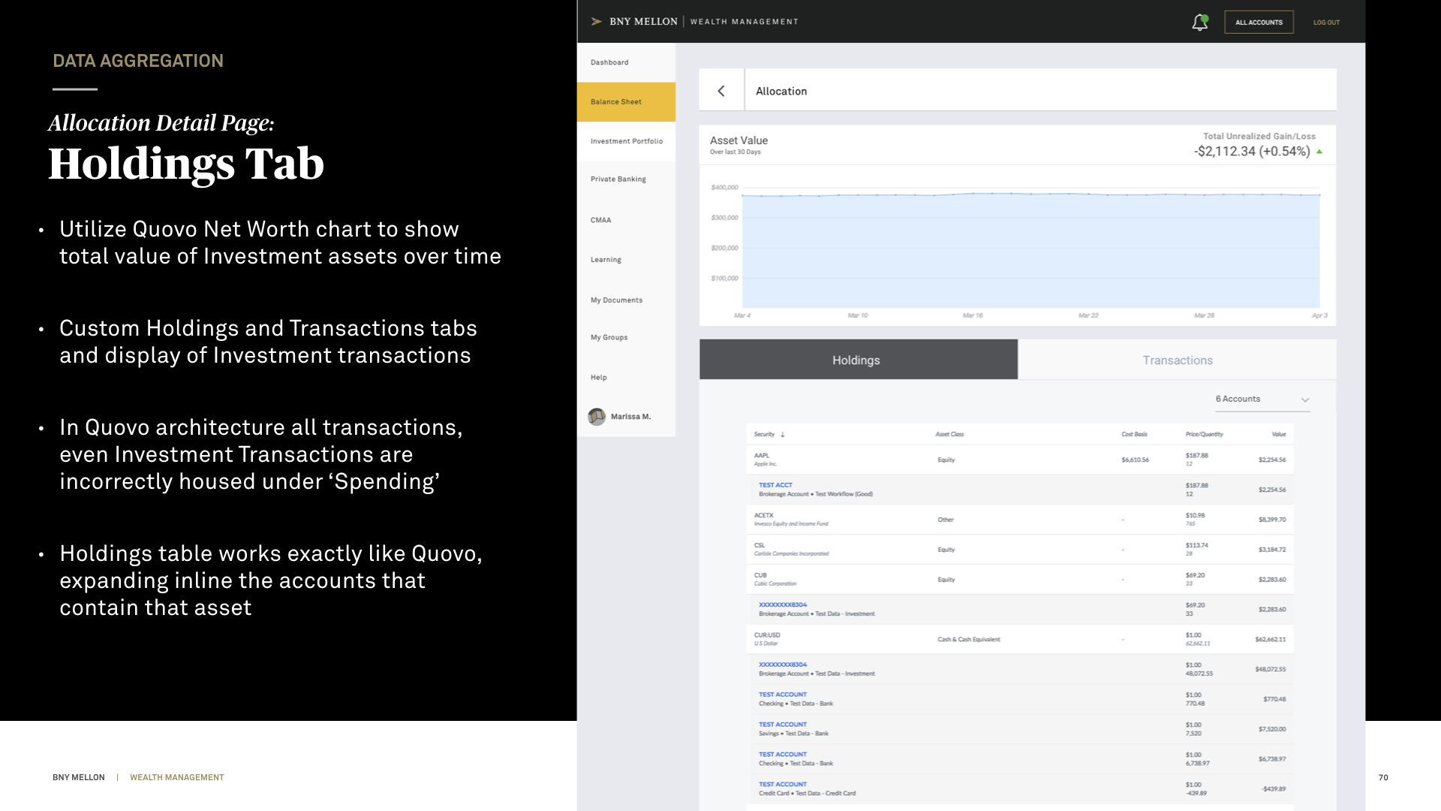Open the TEST ACCOUNT Credit Card link
The image size is (1441, 811).
783,784
